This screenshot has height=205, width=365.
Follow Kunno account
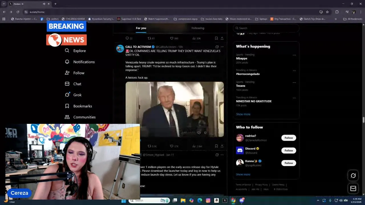(289, 163)
